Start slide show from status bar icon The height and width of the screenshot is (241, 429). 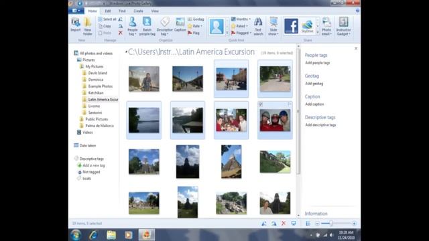click(x=294, y=224)
